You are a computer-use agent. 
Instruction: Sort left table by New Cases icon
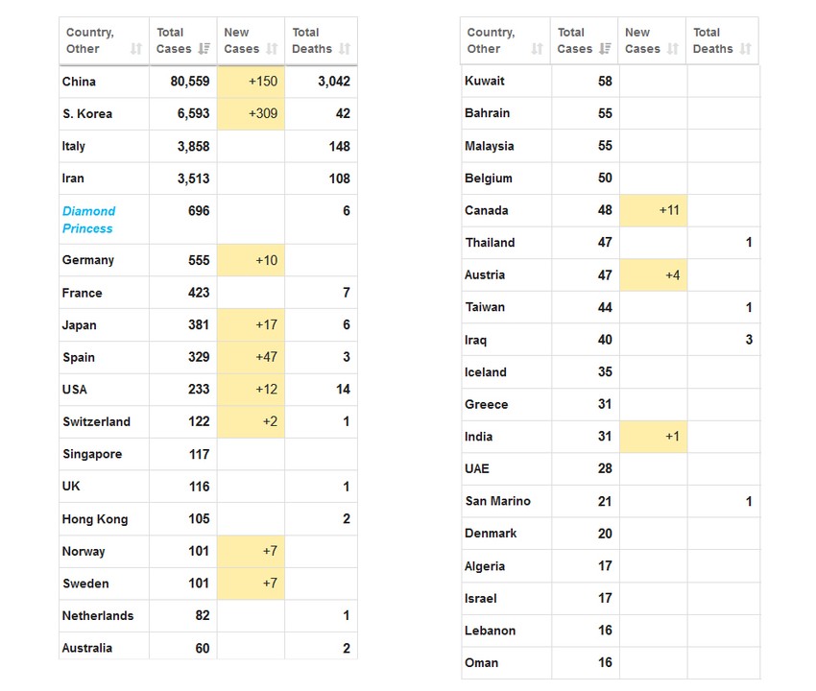[273, 49]
